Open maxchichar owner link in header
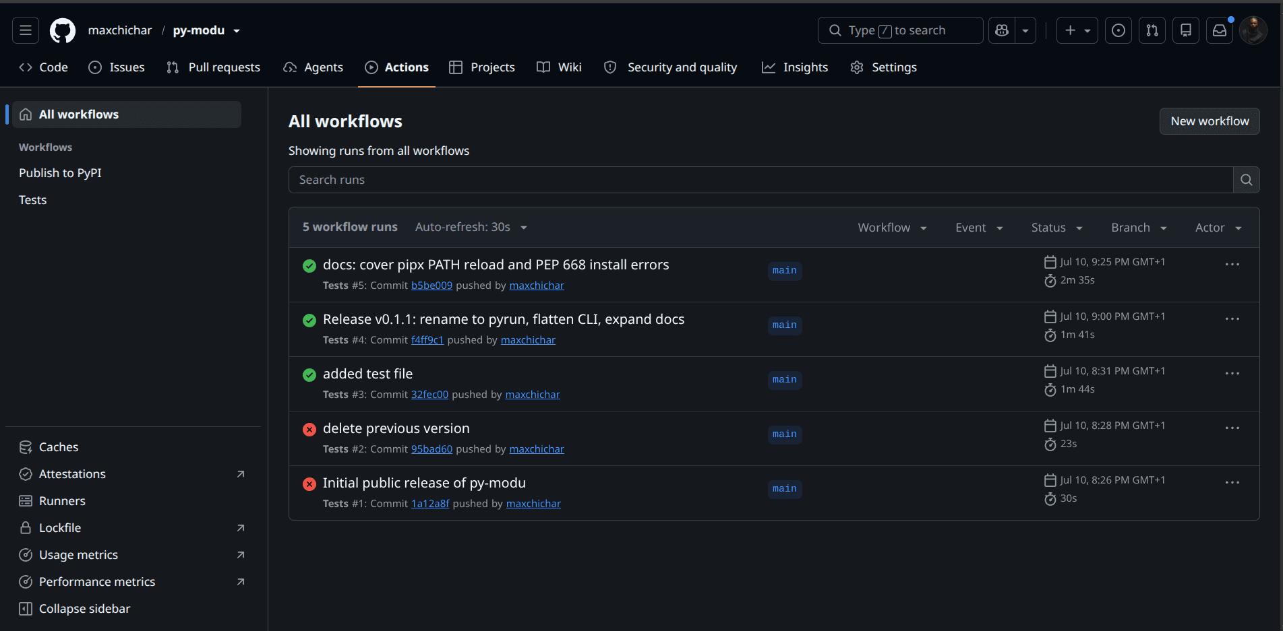Image resolution: width=1283 pixels, height=631 pixels. (120, 30)
